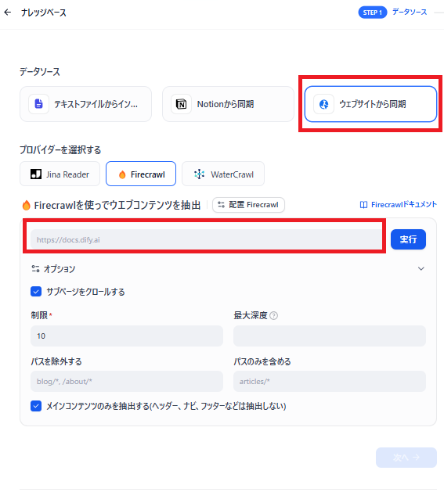Click the オプション header label

coord(60,269)
